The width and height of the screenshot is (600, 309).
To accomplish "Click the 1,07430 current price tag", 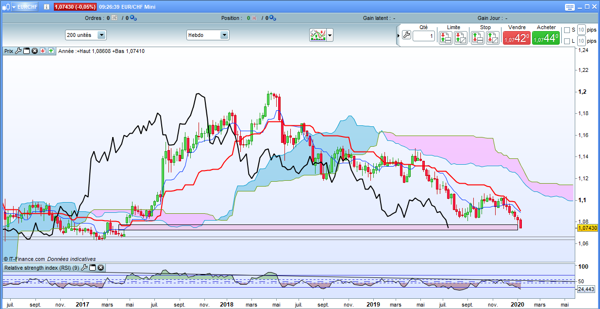I will pos(587,227).
